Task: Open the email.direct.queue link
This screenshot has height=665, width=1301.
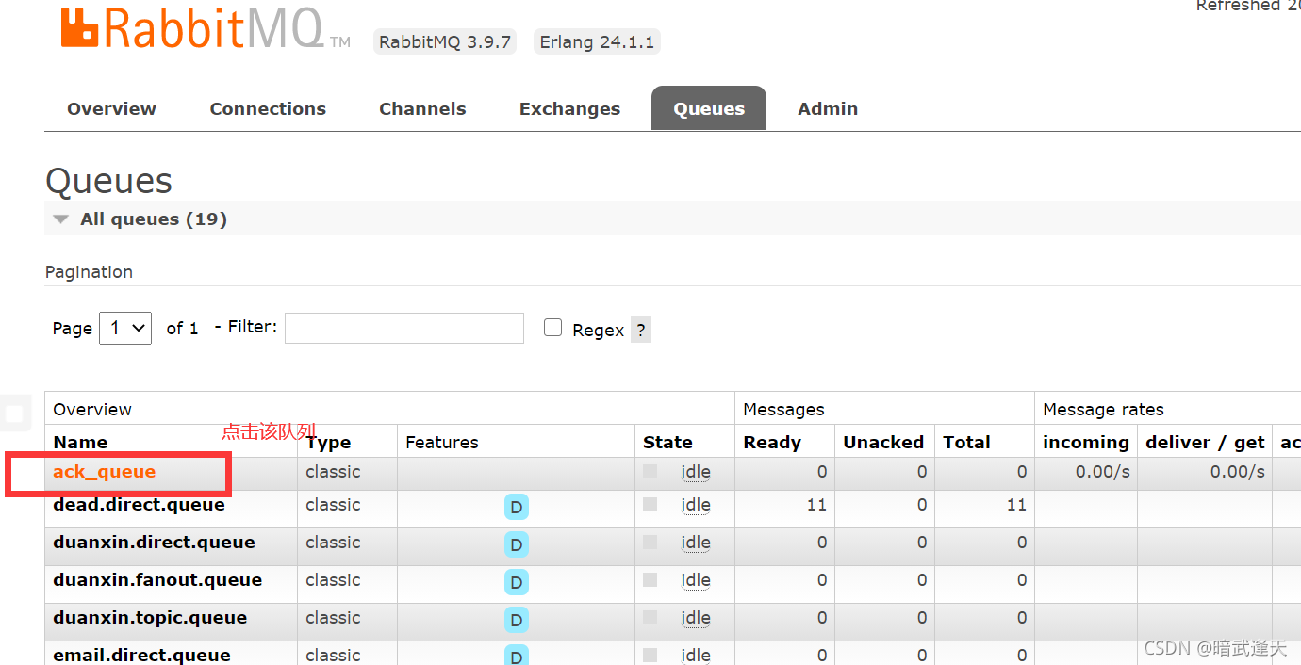Action: click(141, 655)
